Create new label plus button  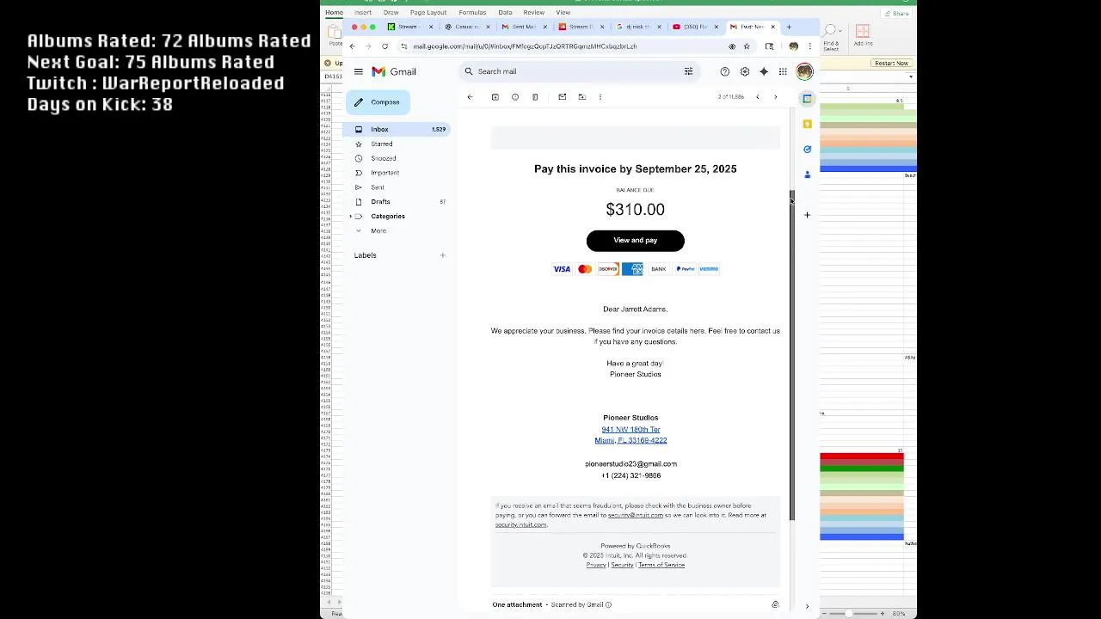[443, 255]
